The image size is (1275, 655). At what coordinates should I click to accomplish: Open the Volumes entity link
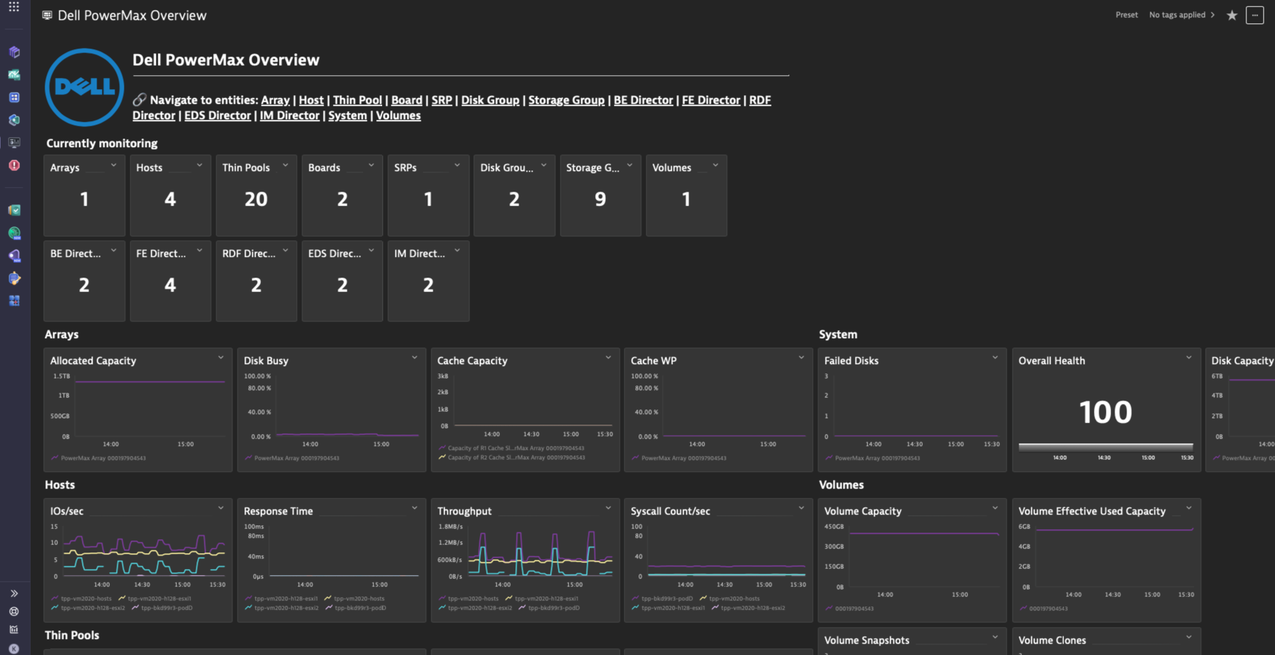coord(398,115)
